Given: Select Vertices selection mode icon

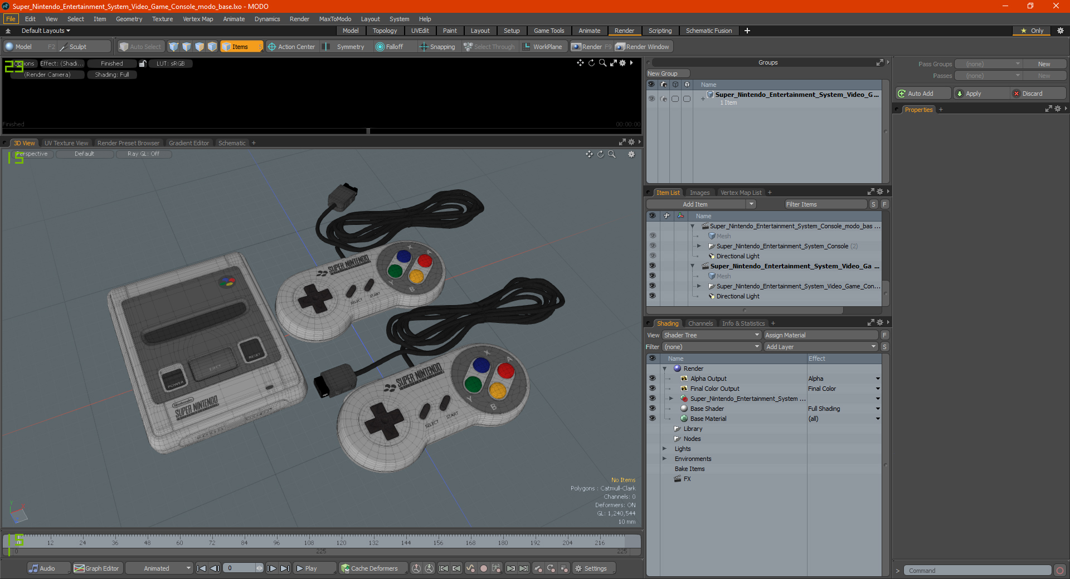Looking at the screenshot, I should [174, 47].
